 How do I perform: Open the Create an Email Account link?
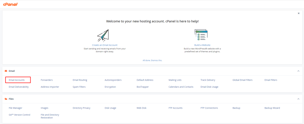click(105, 45)
